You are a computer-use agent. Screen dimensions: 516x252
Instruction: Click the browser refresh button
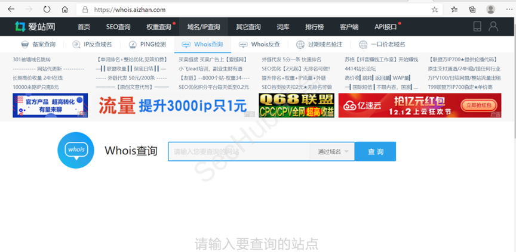tap(47, 10)
